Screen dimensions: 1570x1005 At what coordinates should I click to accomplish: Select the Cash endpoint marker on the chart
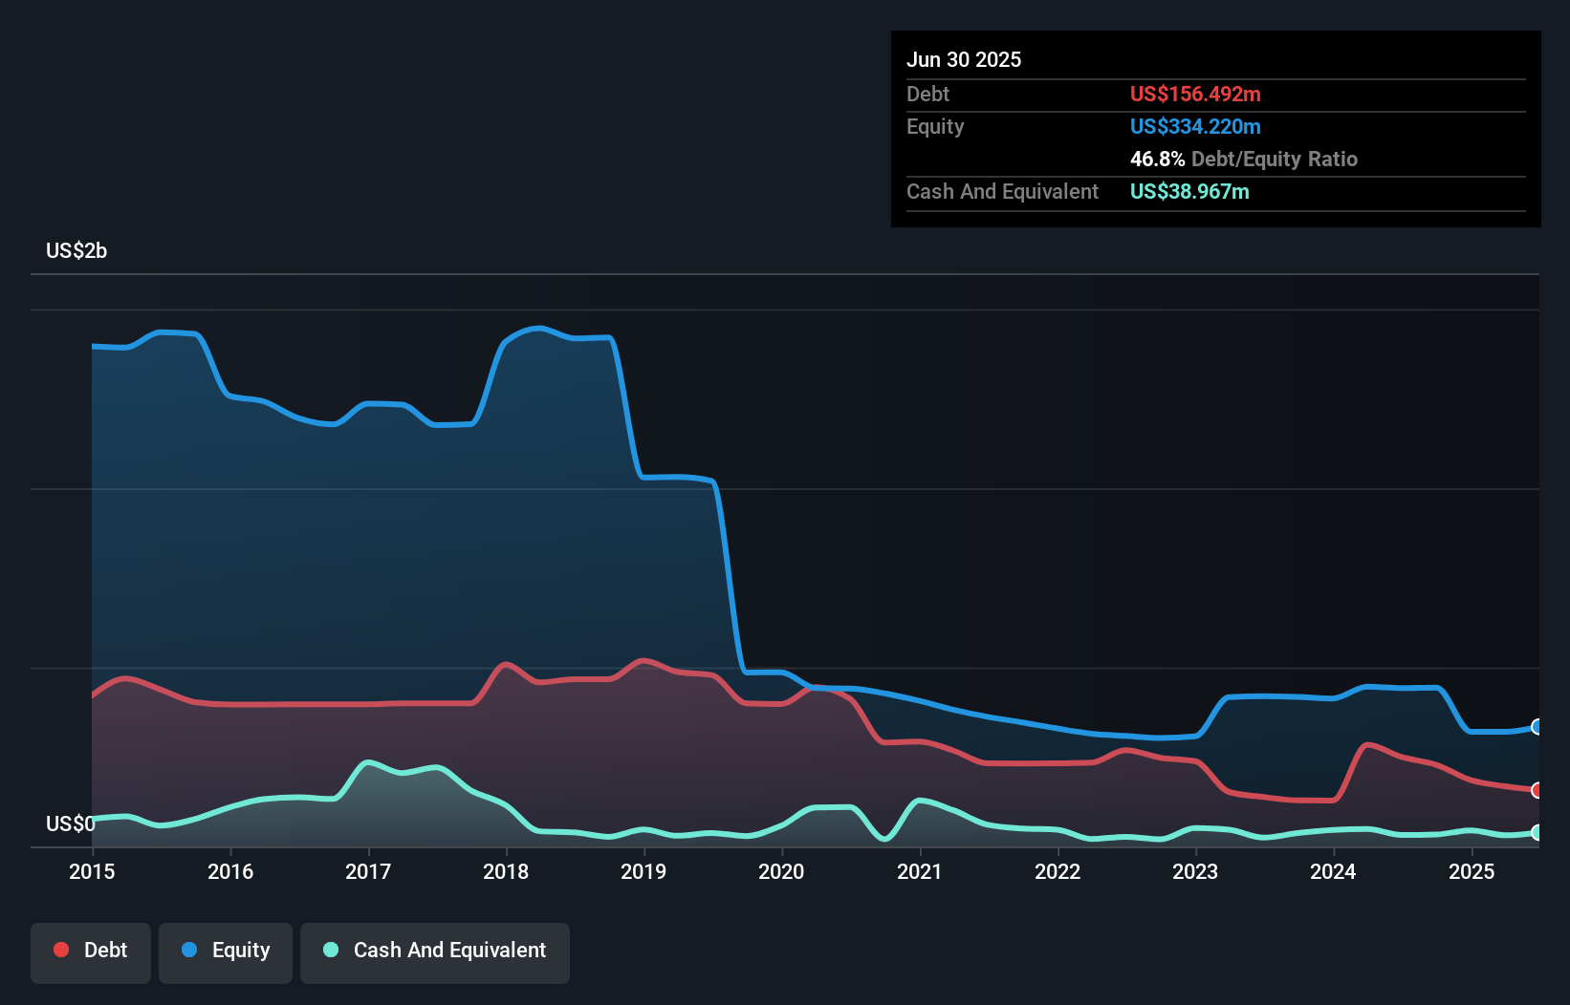pos(1537,833)
